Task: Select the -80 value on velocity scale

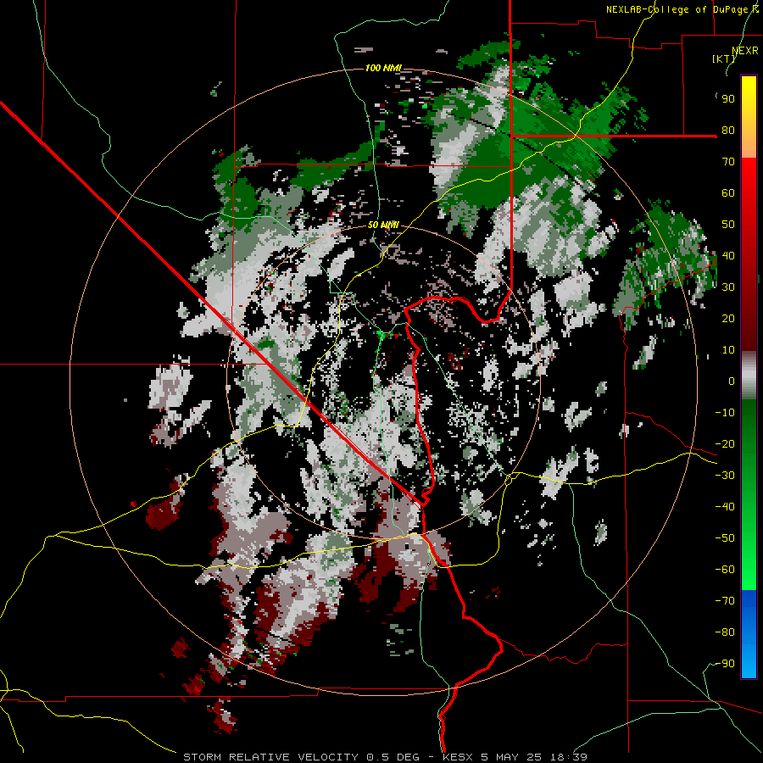Action: (725, 632)
